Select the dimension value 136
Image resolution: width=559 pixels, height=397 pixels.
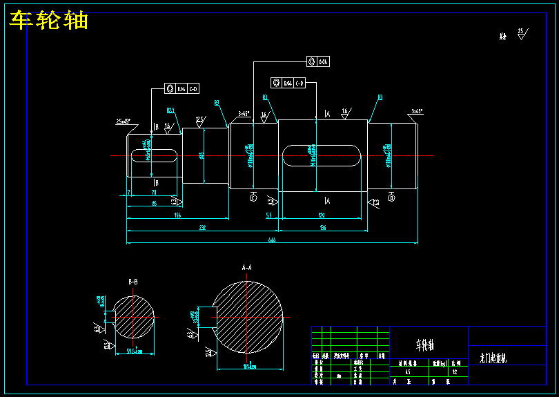point(323,228)
